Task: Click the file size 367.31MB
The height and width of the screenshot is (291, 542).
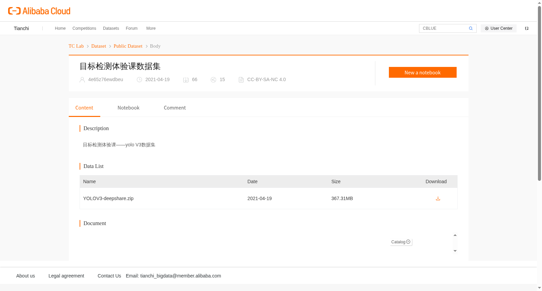Action: click(x=342, y=198)
